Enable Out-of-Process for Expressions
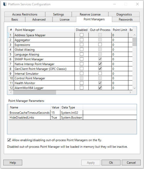 tap(100, 45)
